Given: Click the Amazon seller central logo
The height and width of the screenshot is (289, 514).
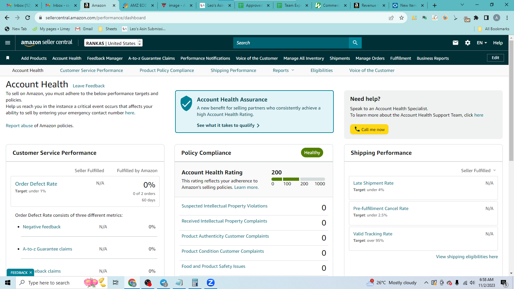Looking at the screenshot, I should coord(47,43).
